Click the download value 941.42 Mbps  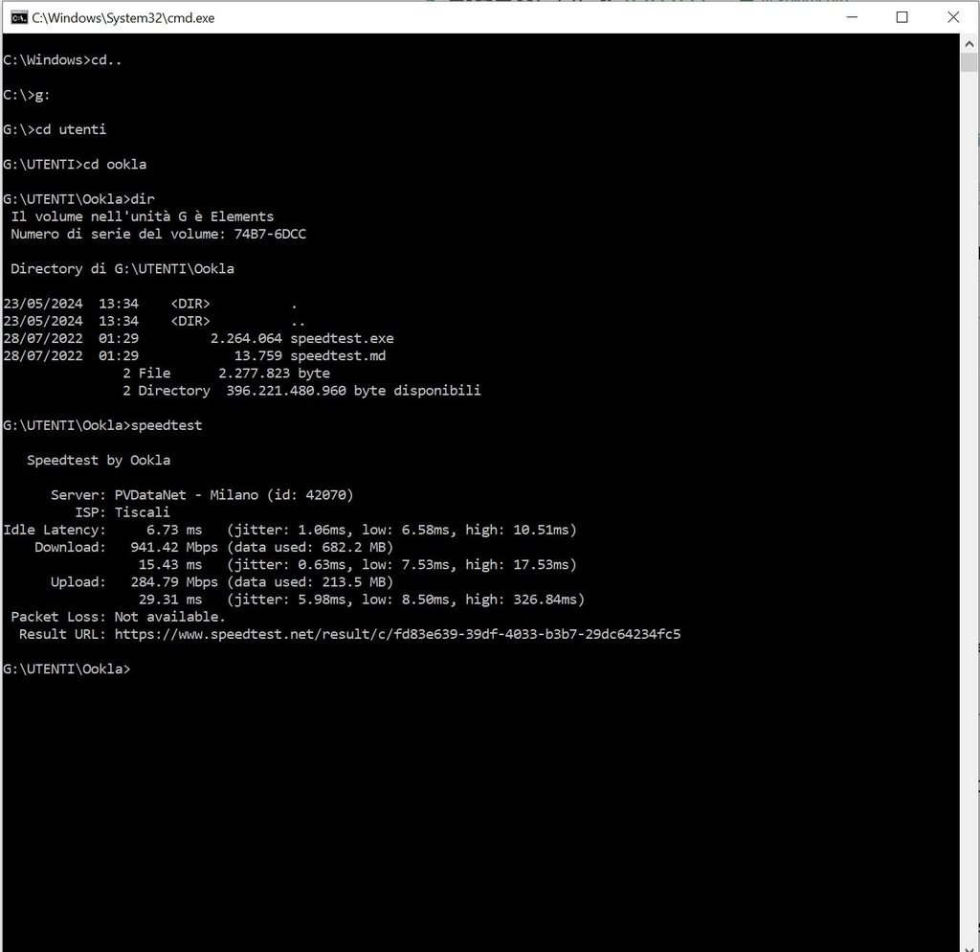pos(174,547)
